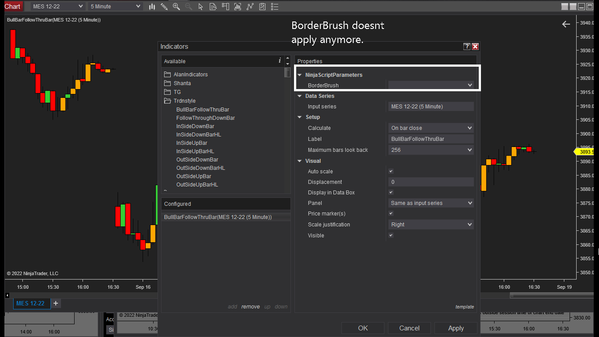
Task: Select InSideDownBarHL indicator
Action: [x=199, y=135]
